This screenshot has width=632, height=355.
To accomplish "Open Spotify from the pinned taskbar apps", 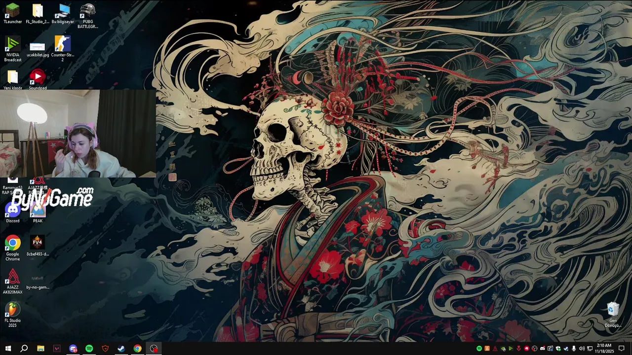I will coord(89,349).
